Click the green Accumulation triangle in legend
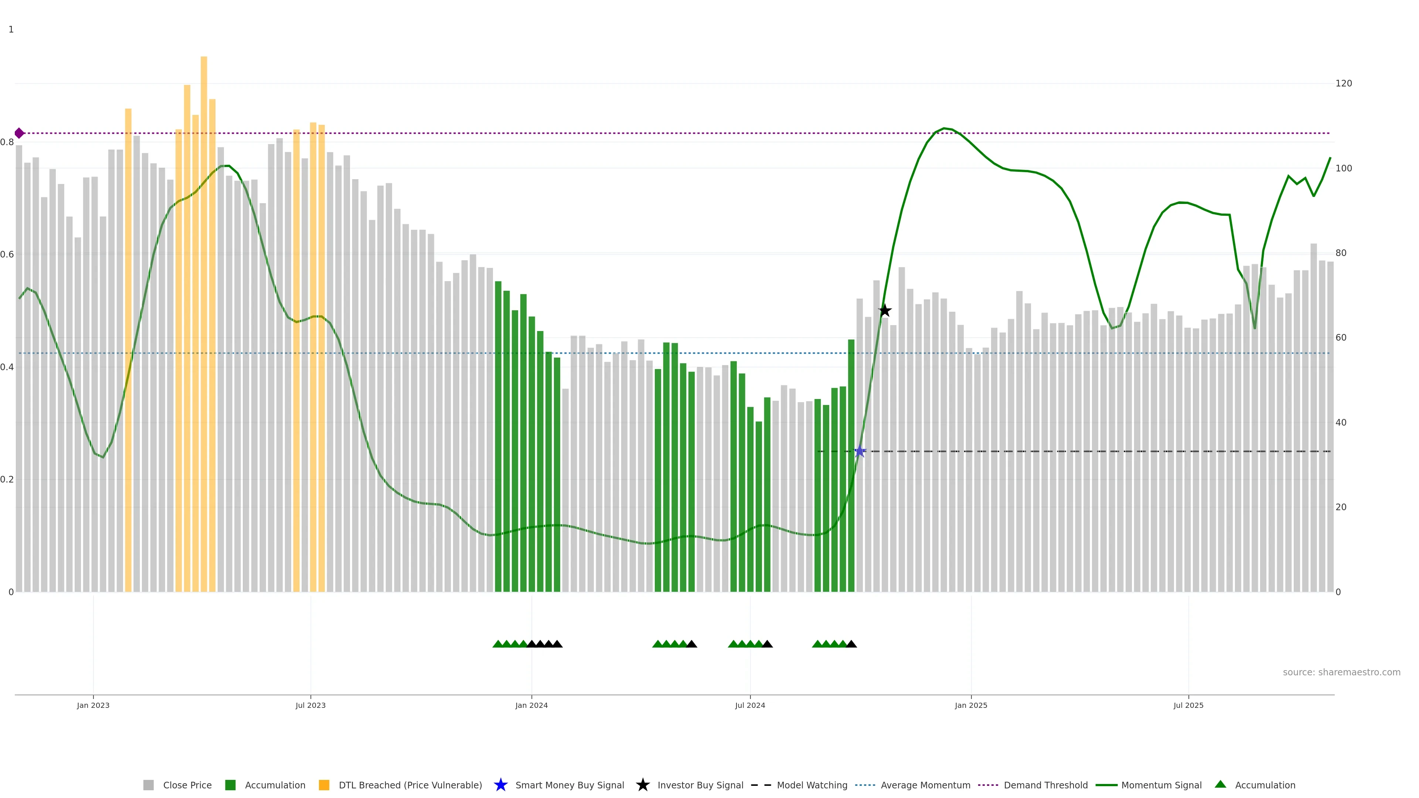Viewport: 1419px width, 798px height. pos(1220,784)
